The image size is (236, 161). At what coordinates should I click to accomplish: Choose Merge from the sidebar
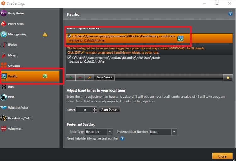[x=30, y=55]
